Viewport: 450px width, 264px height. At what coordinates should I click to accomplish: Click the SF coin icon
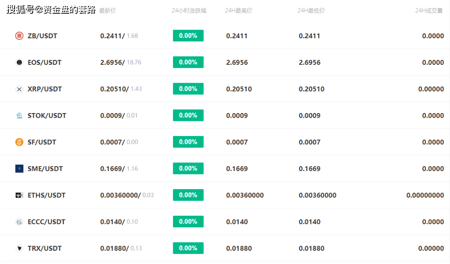coord(19,142)
